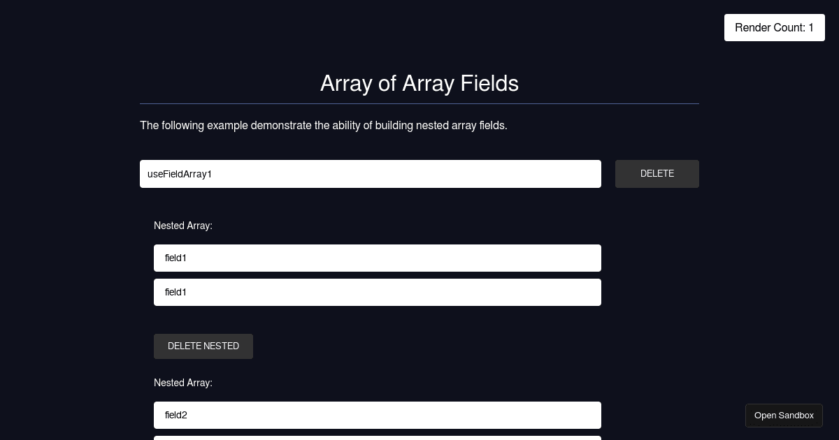Click the Array of Array Fields heading
839x440 pixels.
(x=419, y=83)
